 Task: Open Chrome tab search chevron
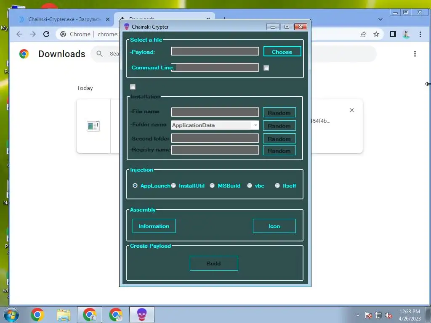(x=380, y=19)
